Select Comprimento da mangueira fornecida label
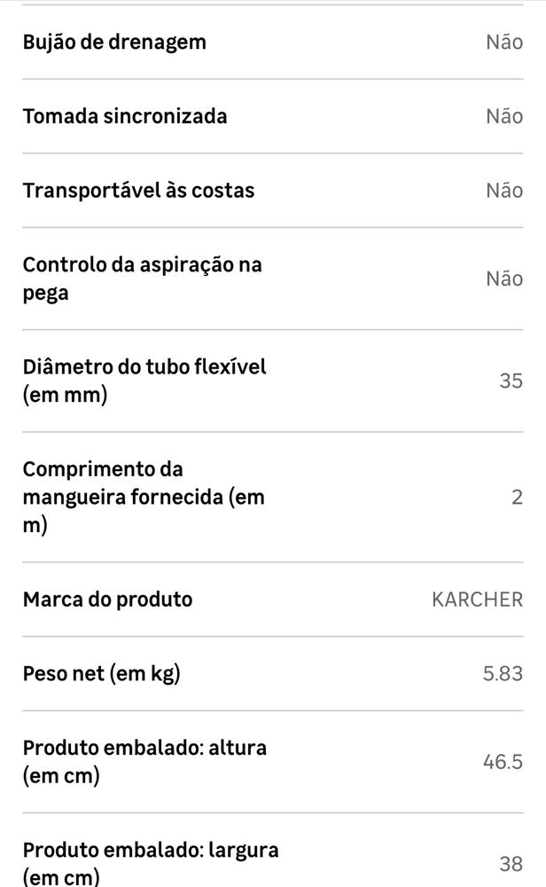 pos(144,498)
